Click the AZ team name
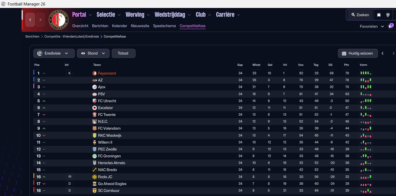396x196 pixels. [100, 80]
